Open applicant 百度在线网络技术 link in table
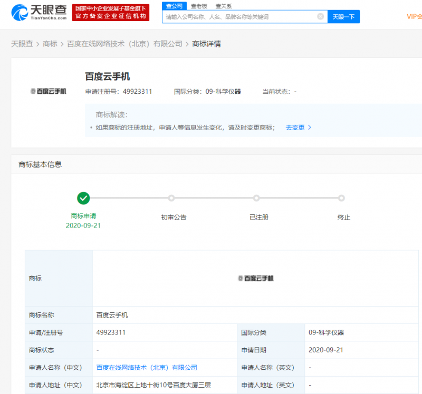Viewport: 422px width, 394px height. coord(147,368)
